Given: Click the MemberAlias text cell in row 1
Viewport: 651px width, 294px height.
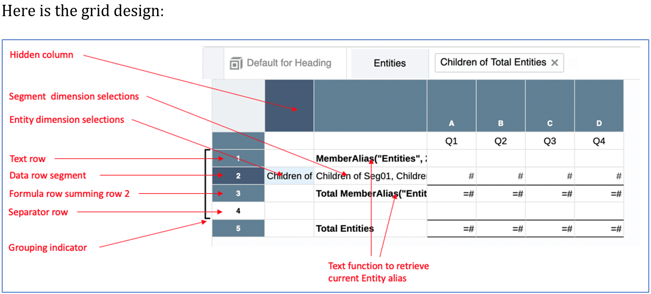Looking at the screenshot, I should [x=370, y=159].
